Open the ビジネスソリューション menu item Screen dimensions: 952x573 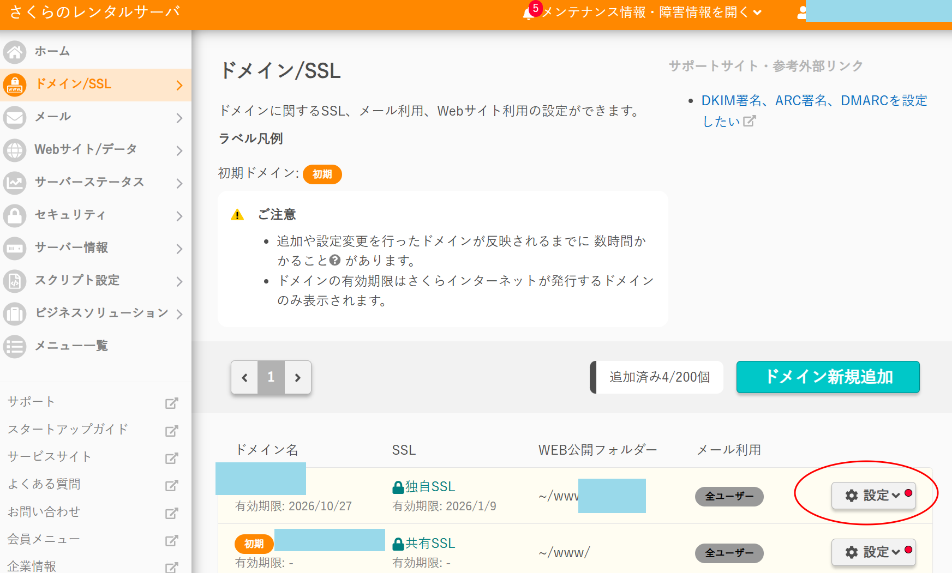[101, 313]
